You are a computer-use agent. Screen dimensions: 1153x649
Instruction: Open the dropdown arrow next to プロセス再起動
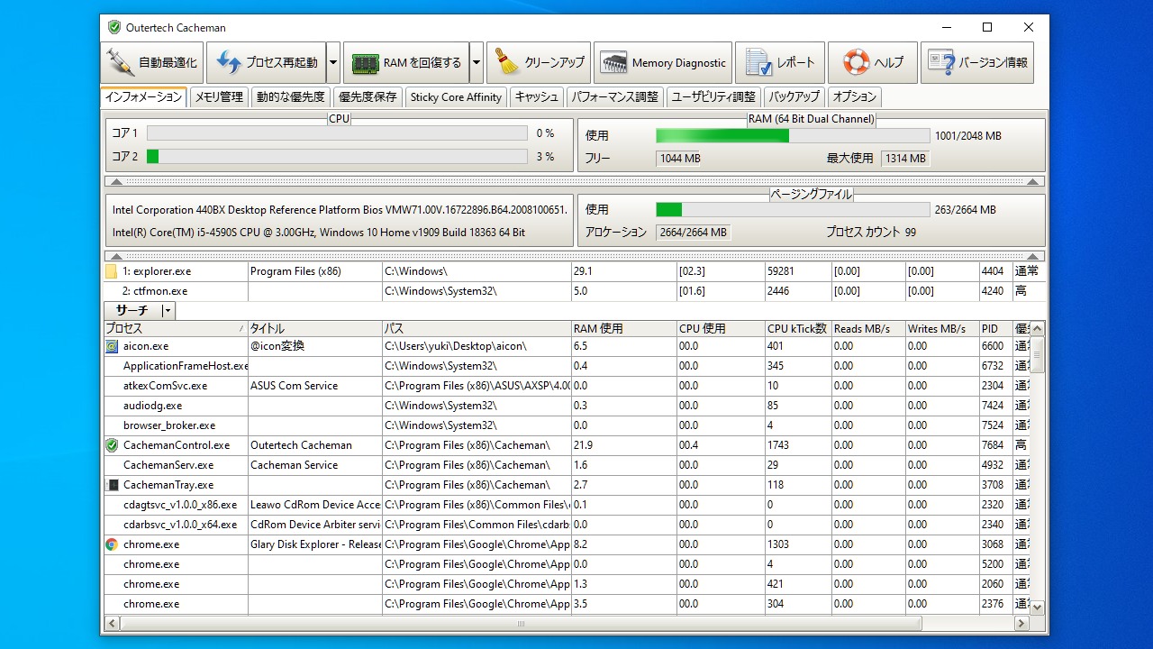pyautogui.click(x=332, y=63)
